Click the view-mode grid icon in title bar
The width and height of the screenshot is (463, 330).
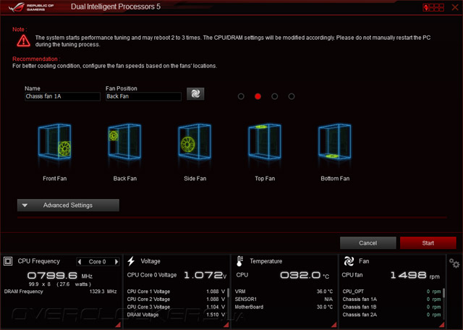click(433, 7)
